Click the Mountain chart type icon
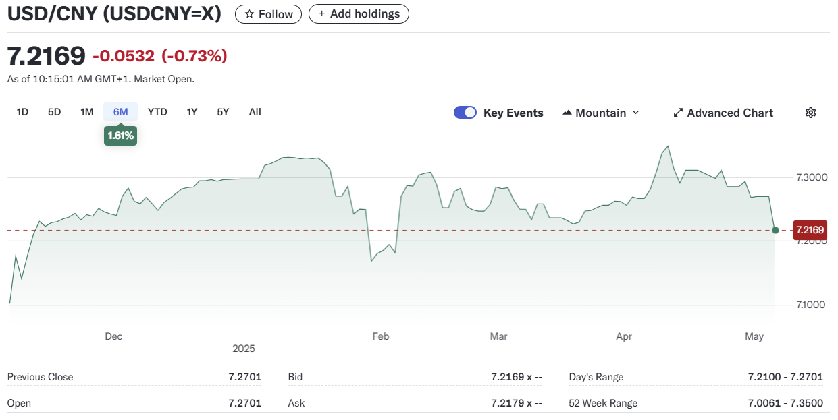Viewport: 838px width, 420px height. 567,113
